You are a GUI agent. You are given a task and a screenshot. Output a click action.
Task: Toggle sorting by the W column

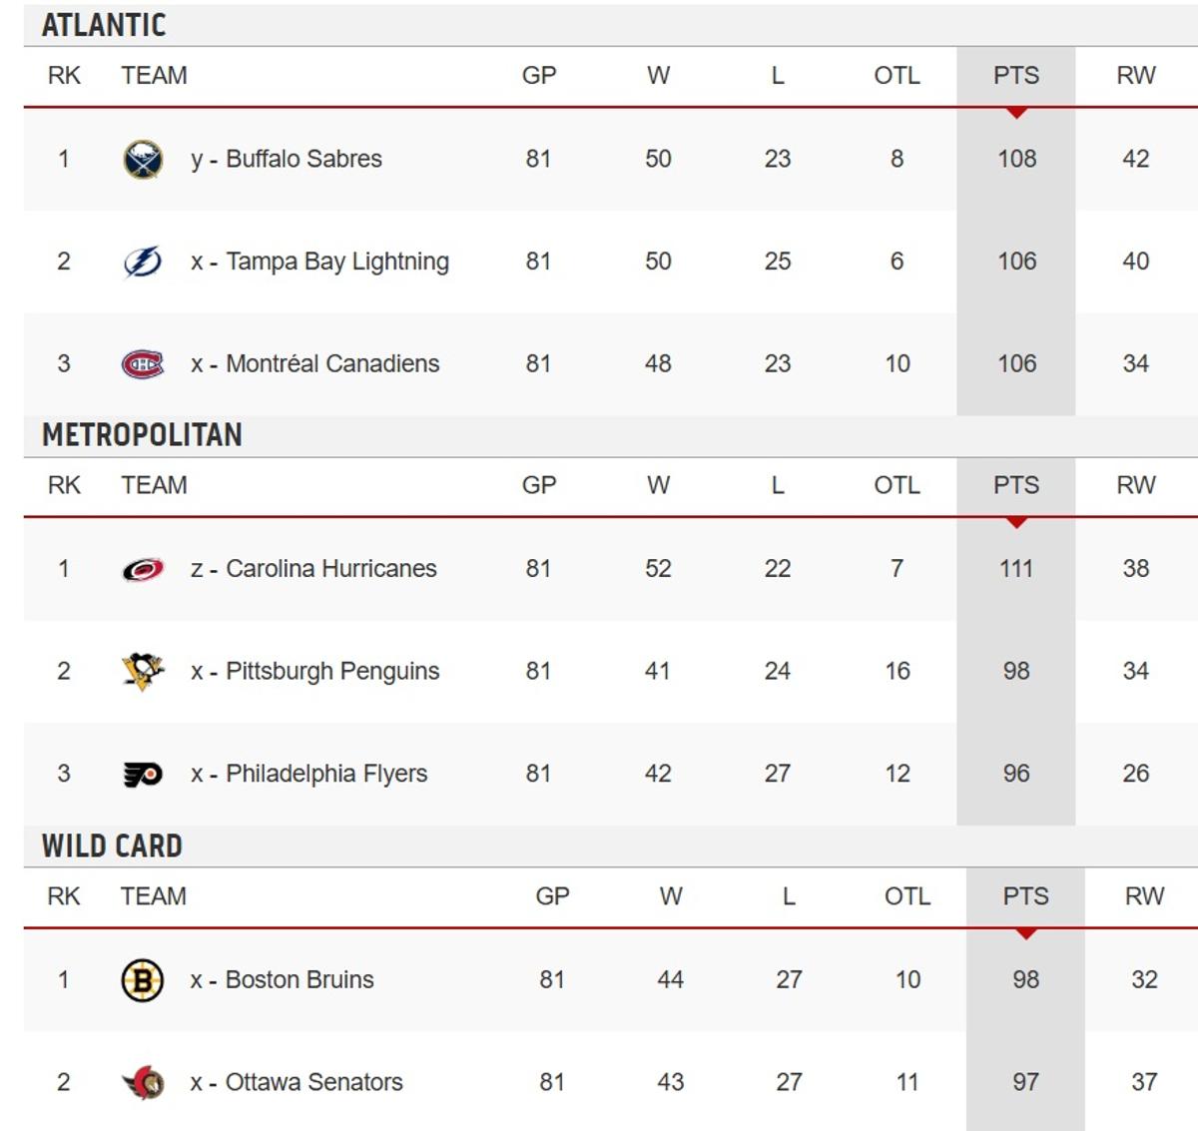(x=659, y=75)
